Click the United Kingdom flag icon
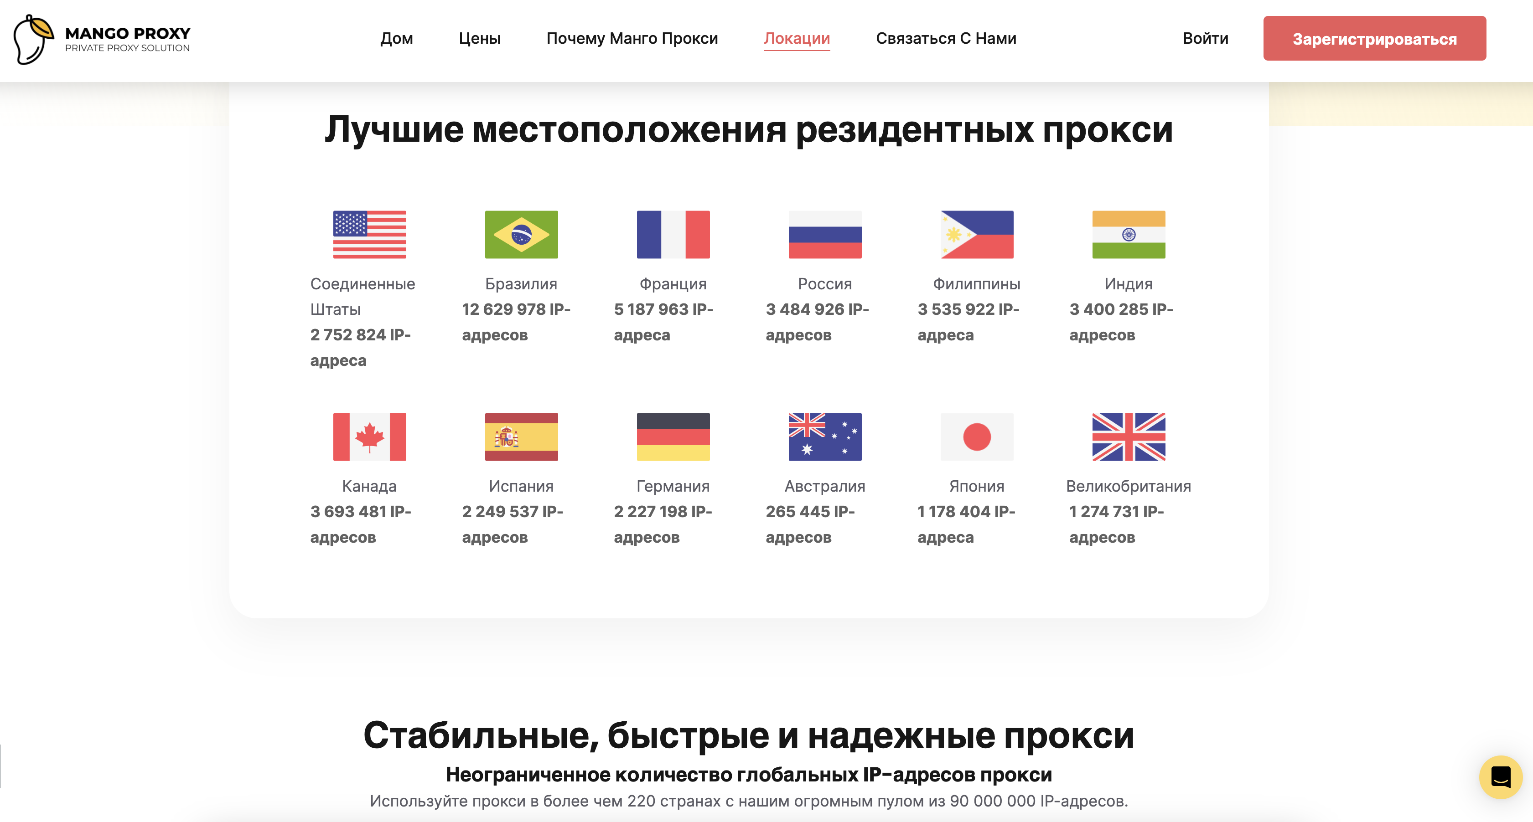The width and height of the screenshot is (1533, 822). pyautogui.click(x=1129, y=437)
